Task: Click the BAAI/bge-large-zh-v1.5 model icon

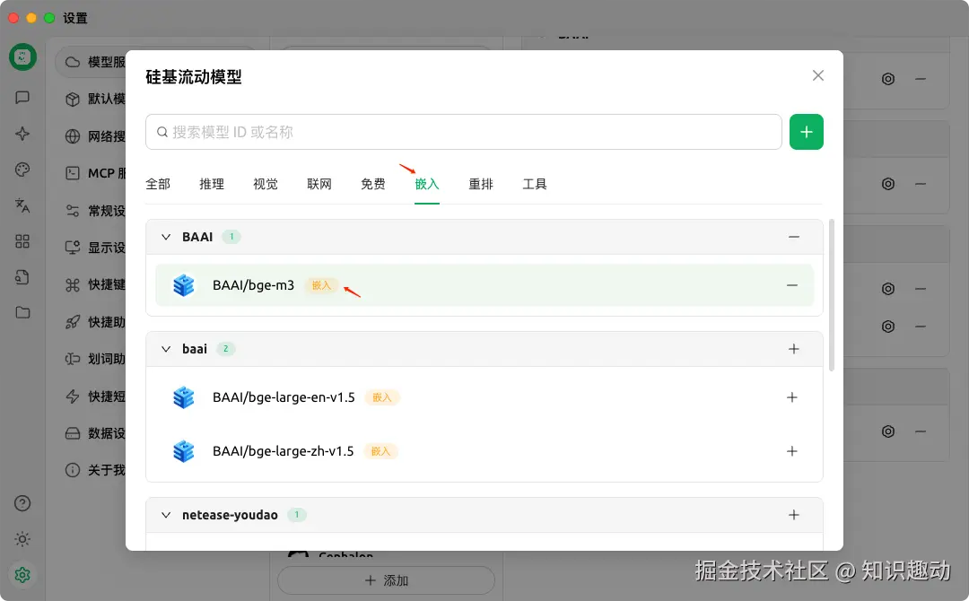Action: pos(184,451)
